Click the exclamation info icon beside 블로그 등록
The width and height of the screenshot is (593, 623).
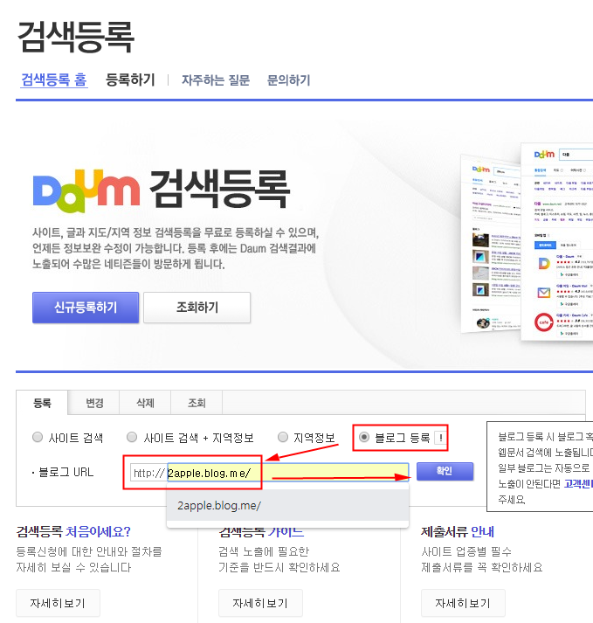tap(440, 438)
